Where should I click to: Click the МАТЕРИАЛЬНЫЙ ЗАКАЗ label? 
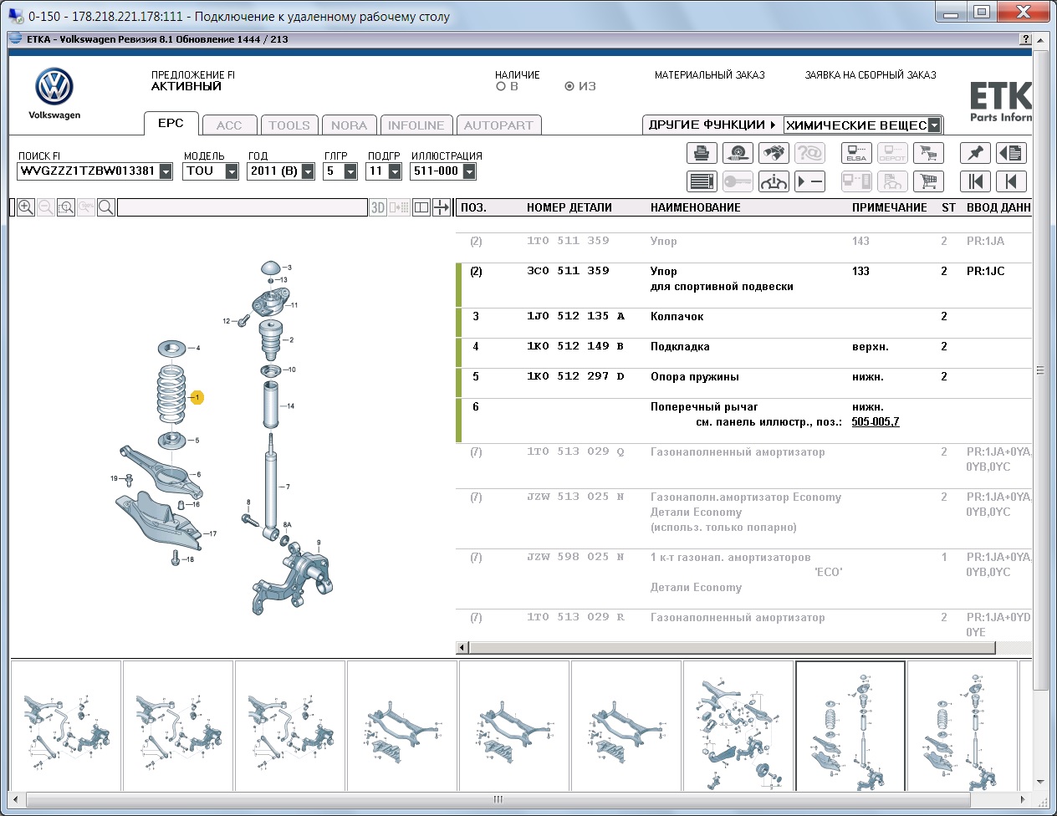(x=710, y=75)
